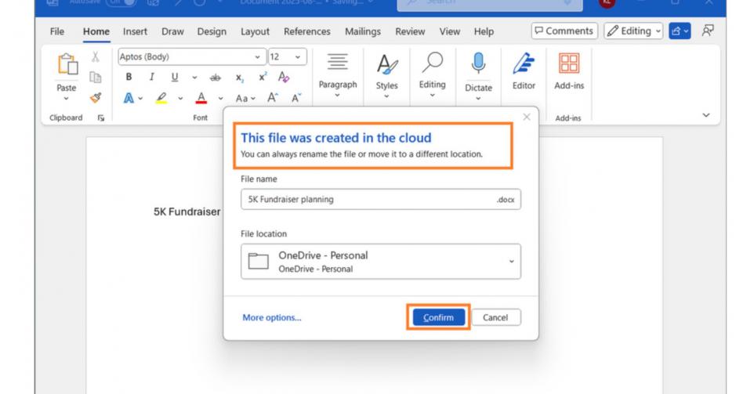Expand underline style options arrow
Screen dimensions: 754x394
tap(194, 78)
